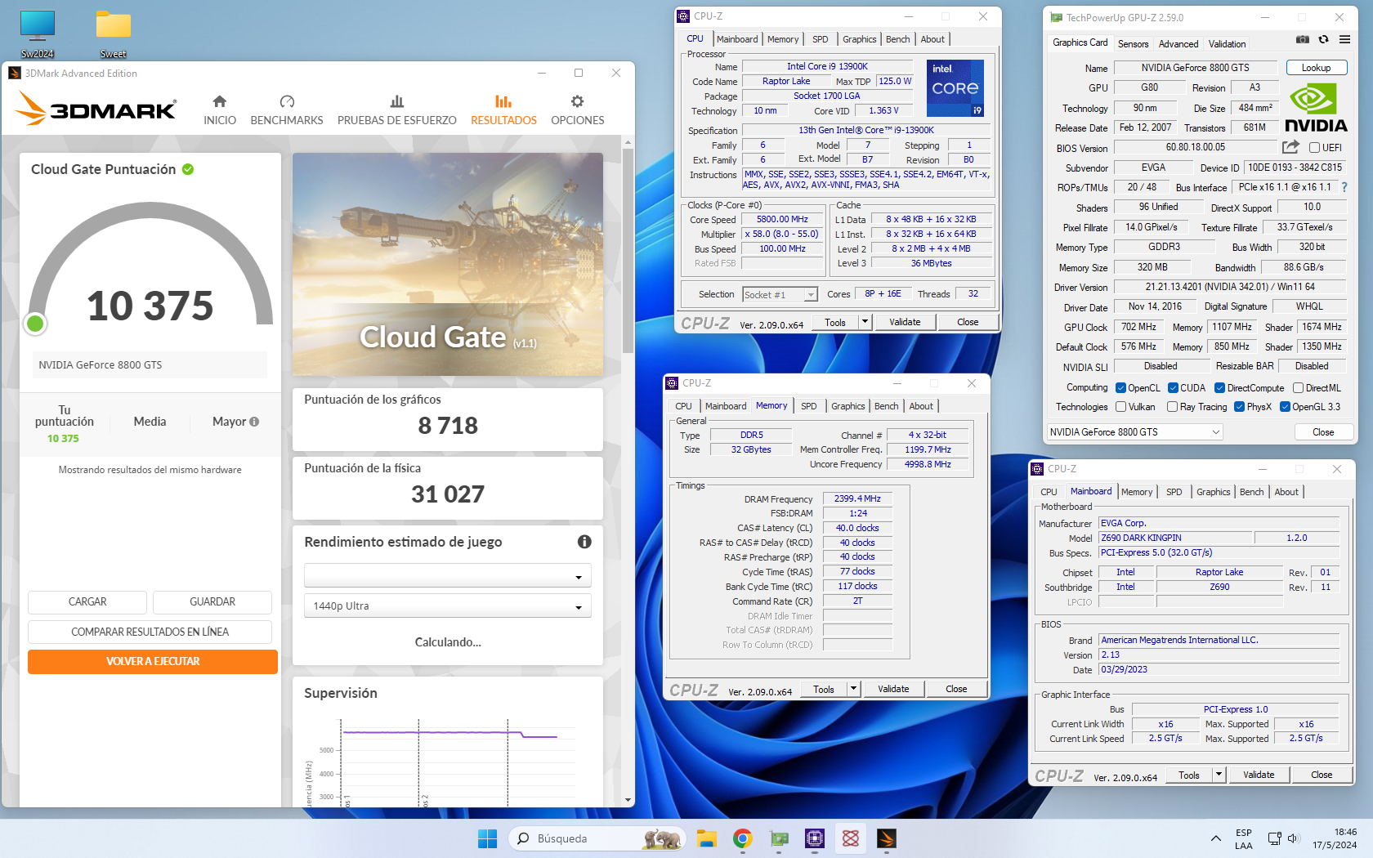This screenshot has height=858, width=1373.
Task: Open Sw2024 desktop icon
Action: point(38,34)
